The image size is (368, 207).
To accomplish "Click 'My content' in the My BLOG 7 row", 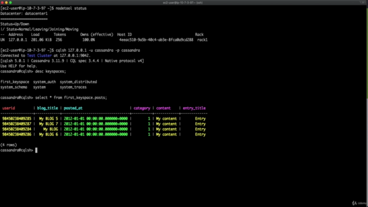I will [166, 124].
